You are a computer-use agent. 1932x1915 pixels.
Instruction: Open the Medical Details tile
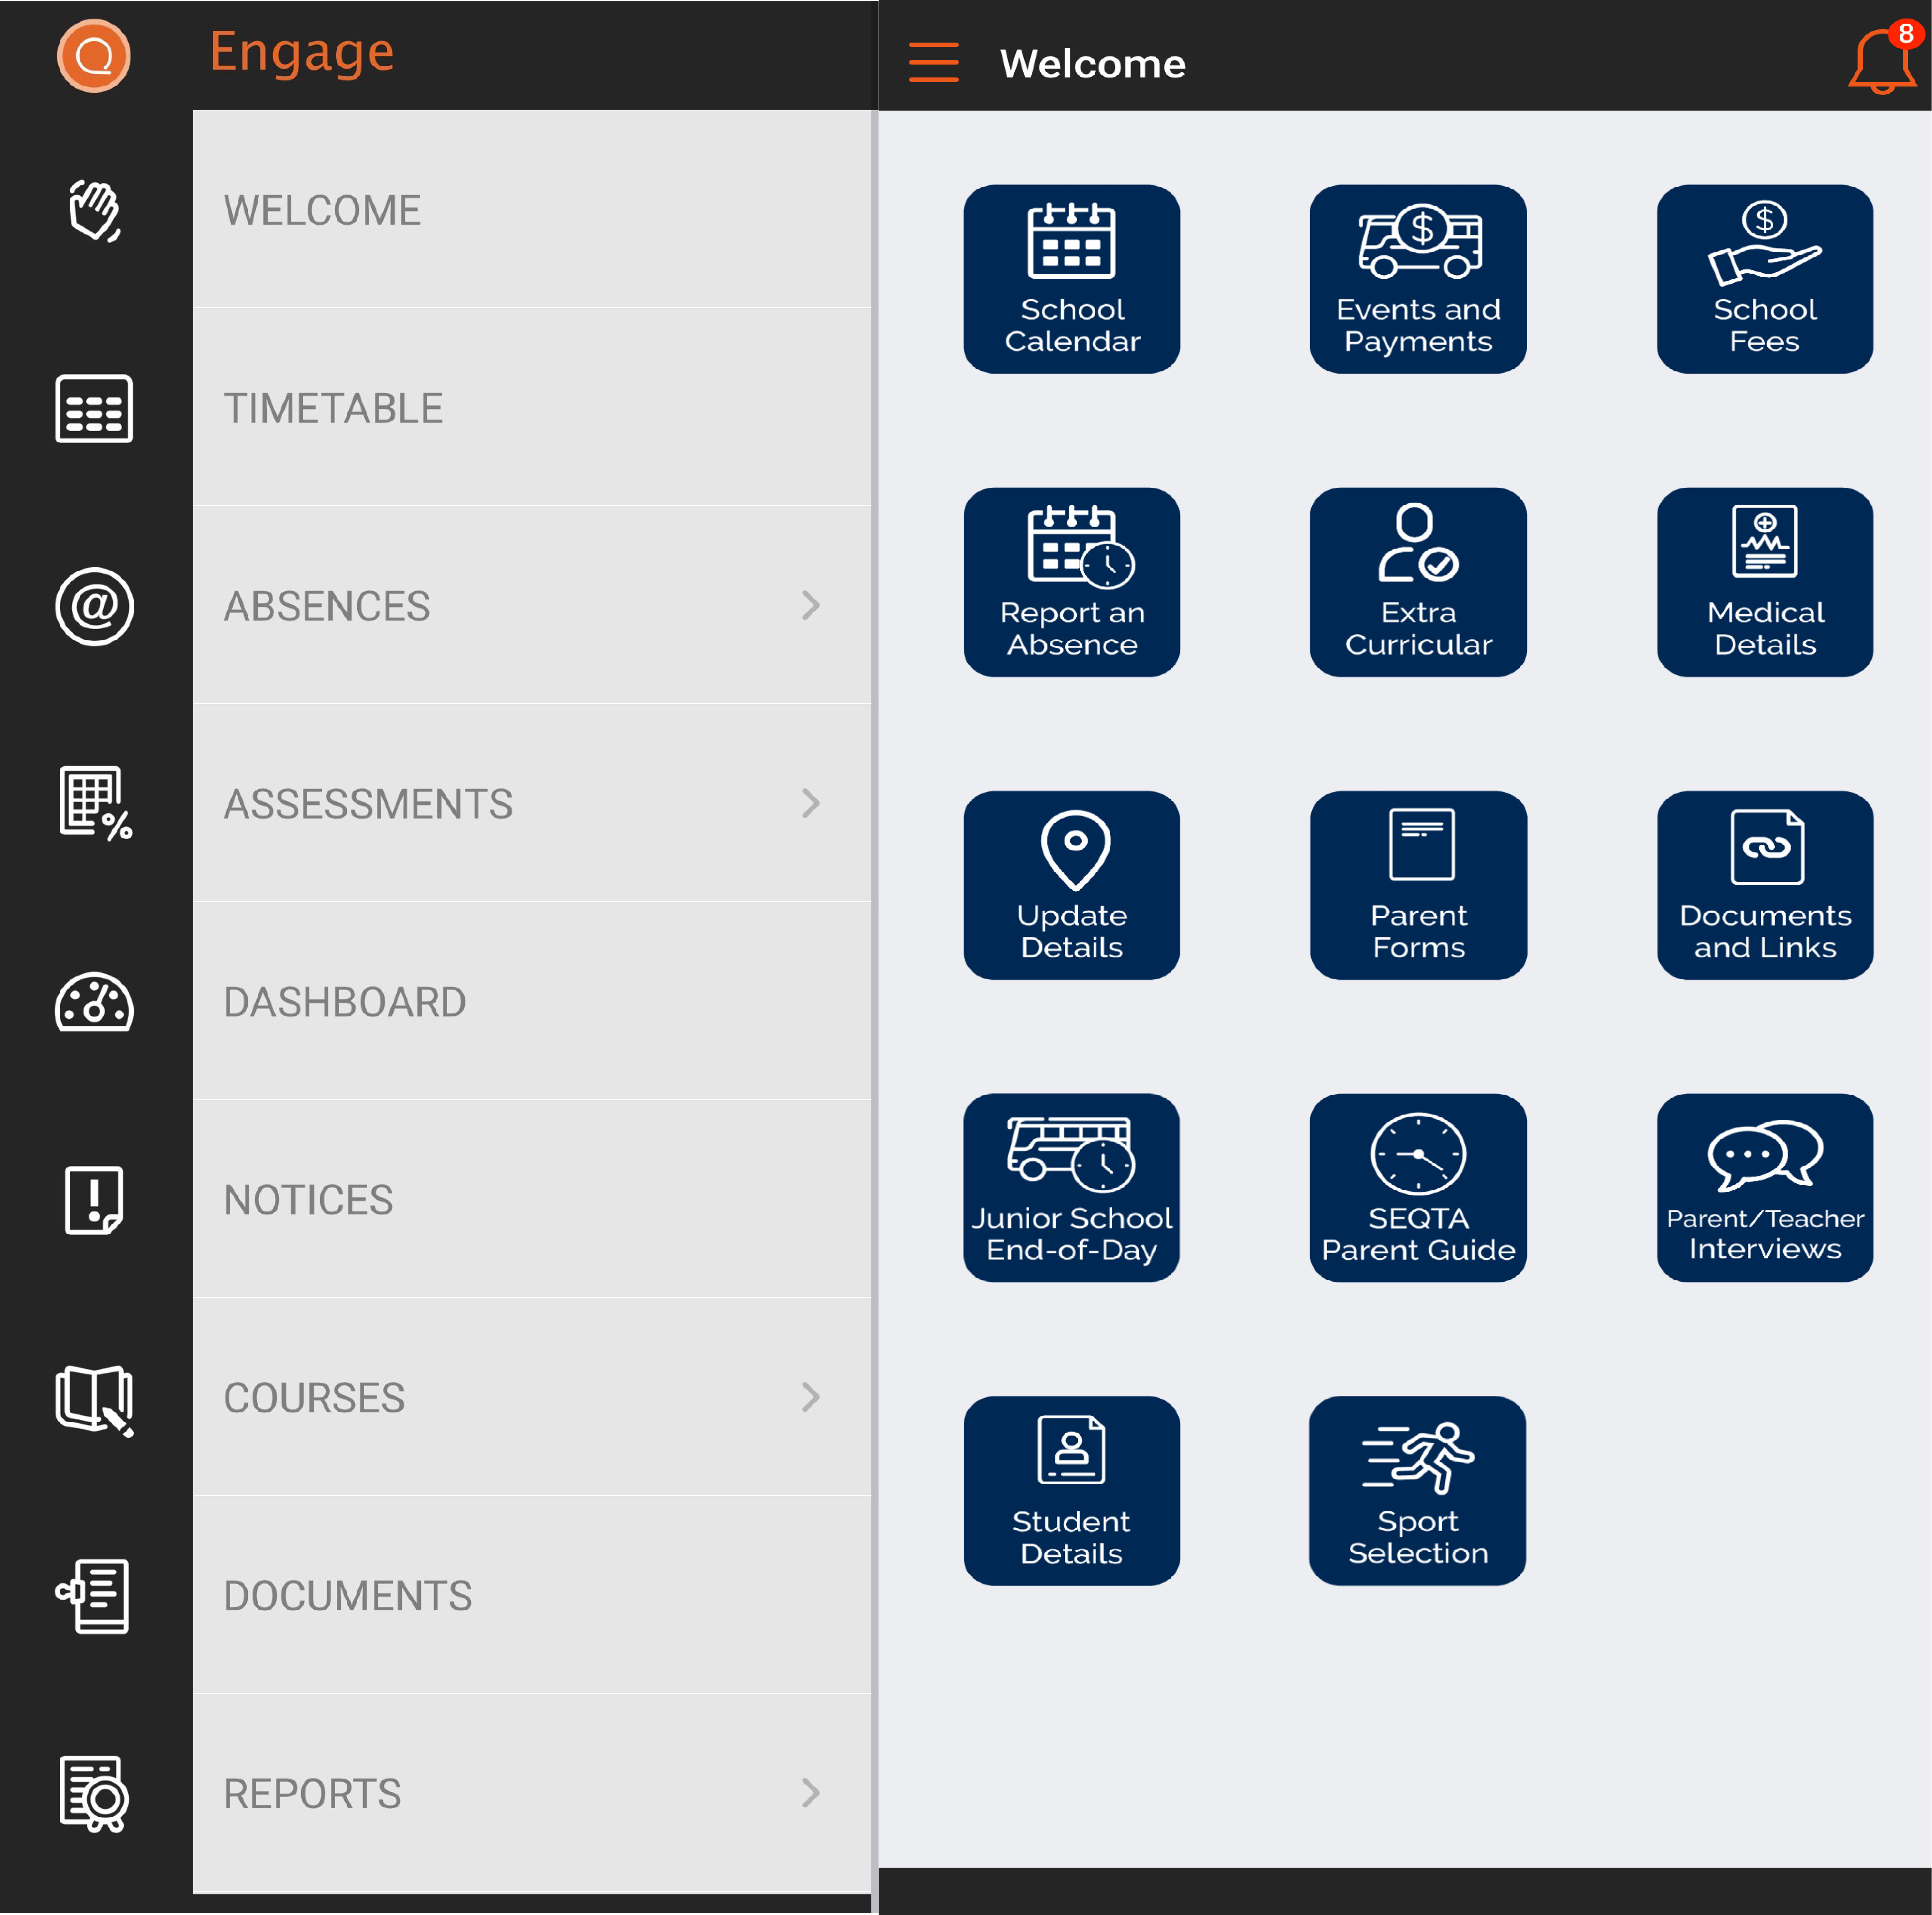1764,582
